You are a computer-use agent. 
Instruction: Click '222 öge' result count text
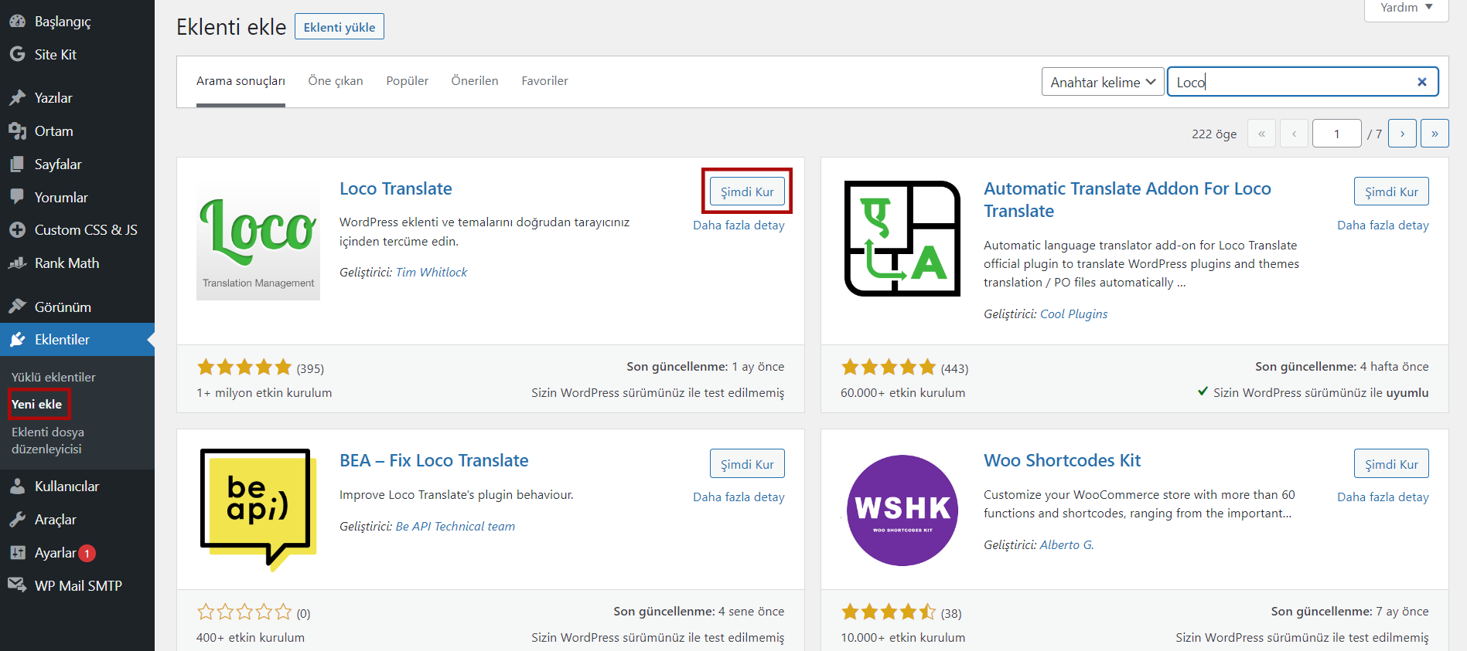click(1214, 134)
